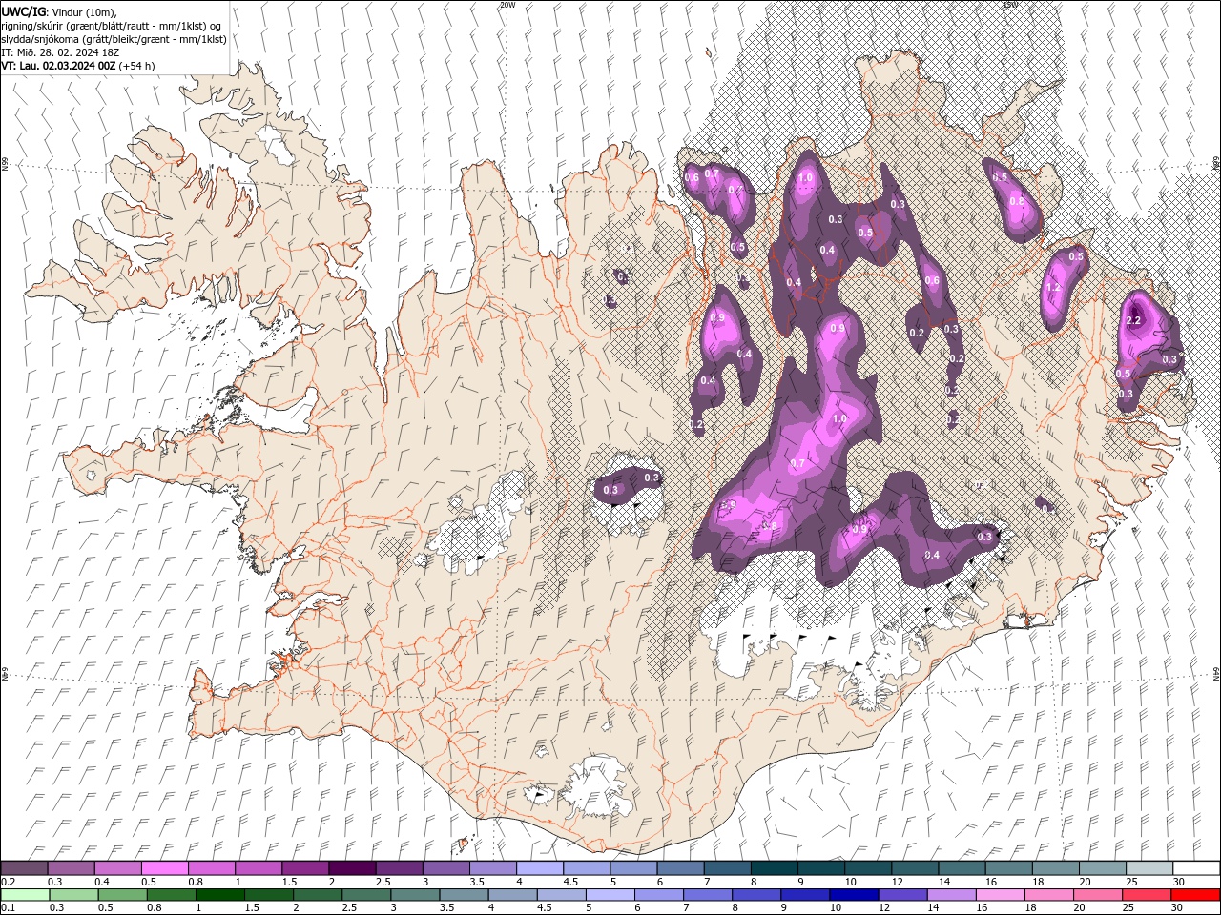Click 'Vindur (10m)' in the header
This screenshot has height=915, width=1221.
pos(84,11)
